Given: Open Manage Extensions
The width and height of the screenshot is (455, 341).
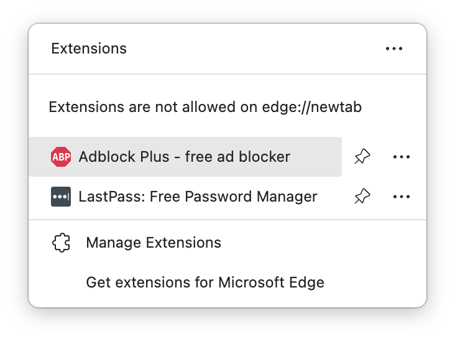Looking at the screenshot, I should 153,243.
